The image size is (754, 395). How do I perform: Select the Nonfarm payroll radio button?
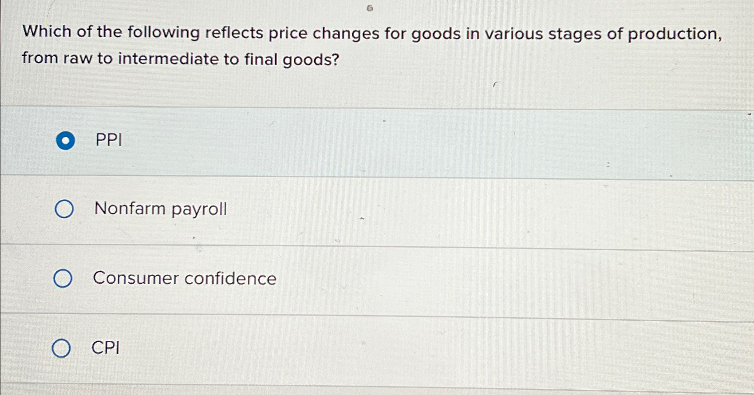coord(64,209)
